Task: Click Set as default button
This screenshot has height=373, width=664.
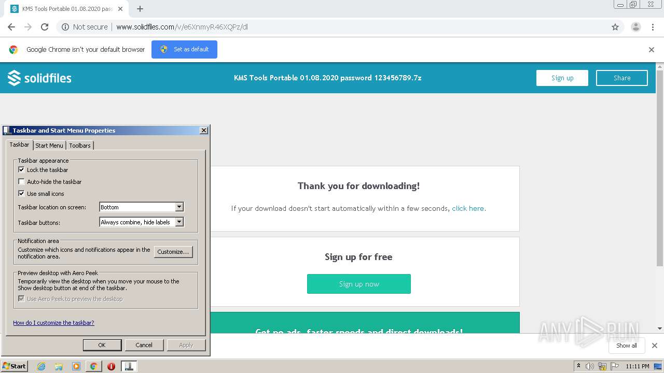Action: tap(184, 49)
